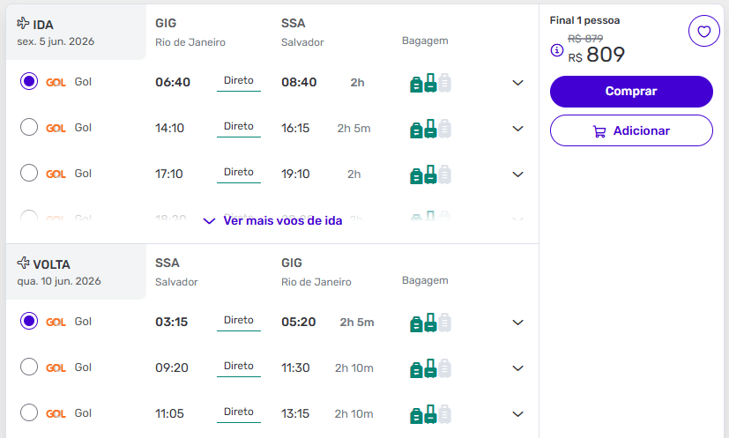
Task: Click the IDA departing plane icon
Action: tap(23, 24)
